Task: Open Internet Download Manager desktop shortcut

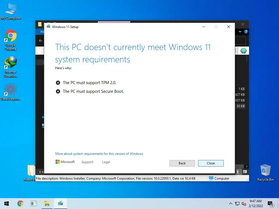Action: coord(11,67)
